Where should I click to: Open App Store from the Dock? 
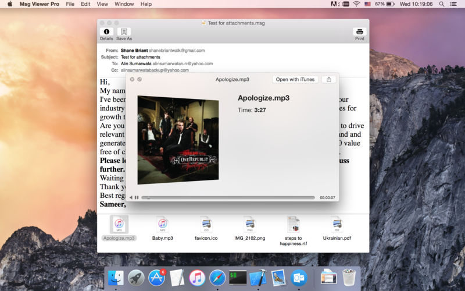coord(156,278)
